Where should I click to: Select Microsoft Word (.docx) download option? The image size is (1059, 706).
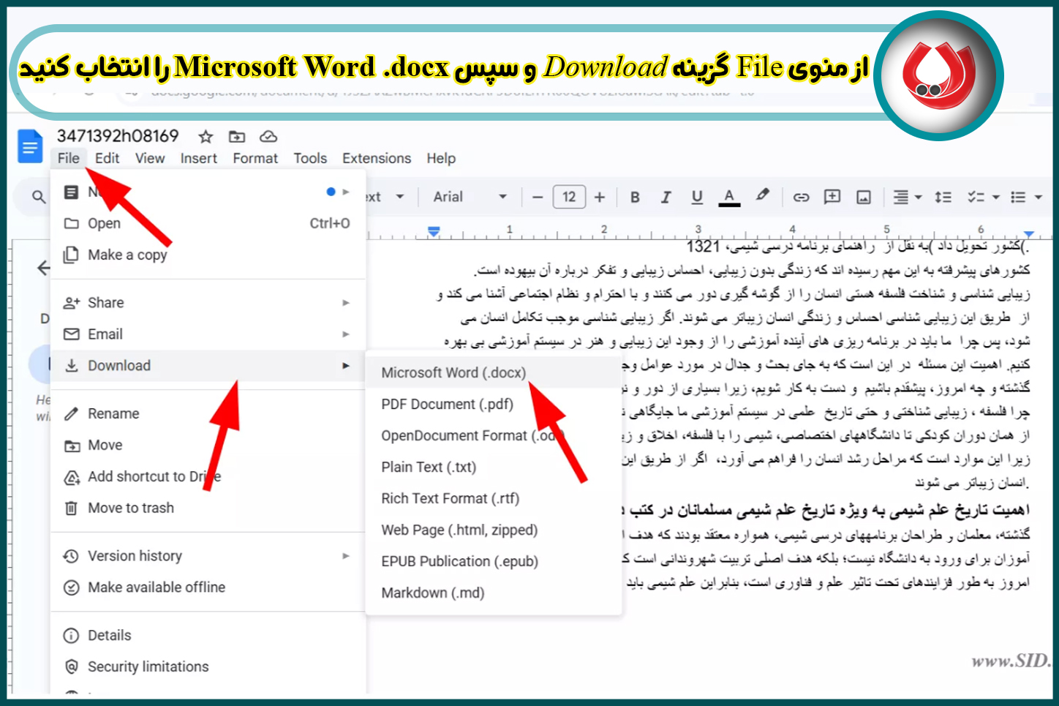click(453, 372)
